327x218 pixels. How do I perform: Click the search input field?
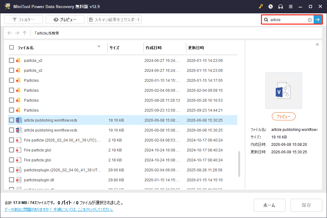click(x=288, y=20)
